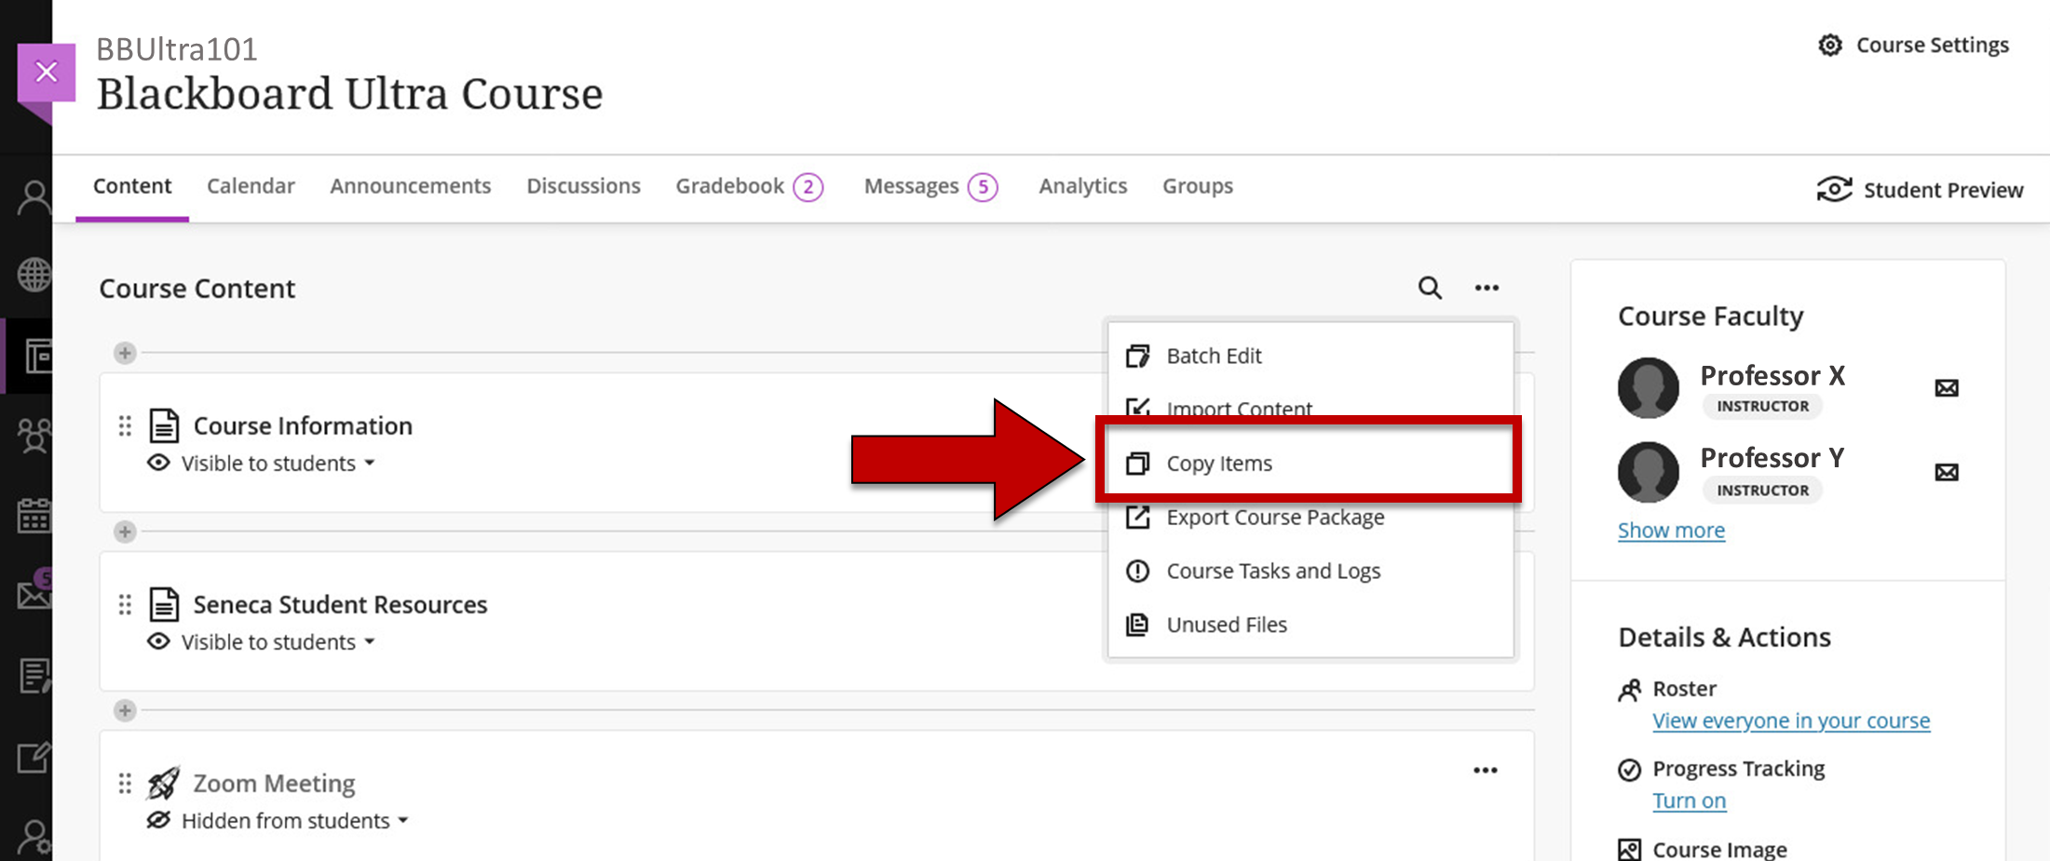Switch to the Content tab
Screen dimensions: 2050x861
132,186
